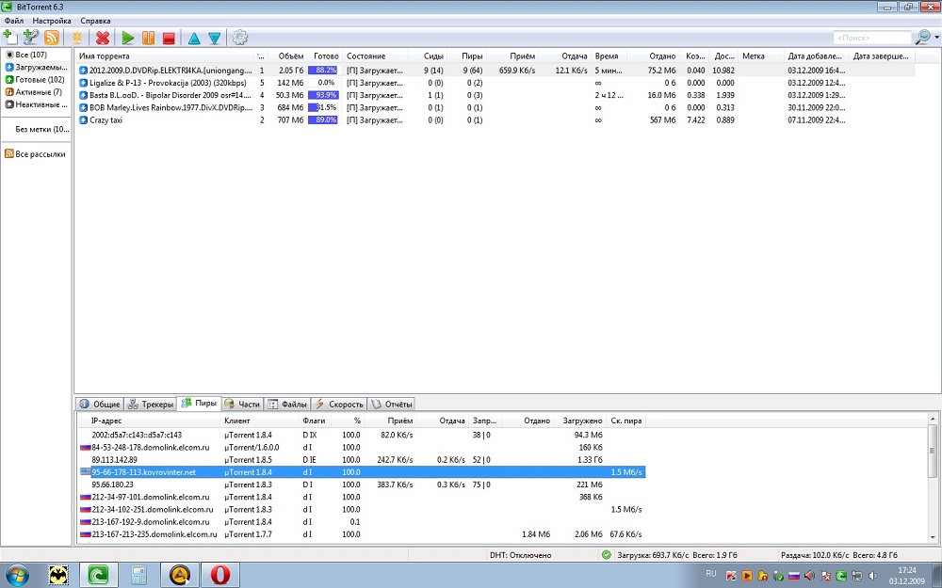Select torrent BOB Marley.Lives Rainbow.1977

pos(496,108)
